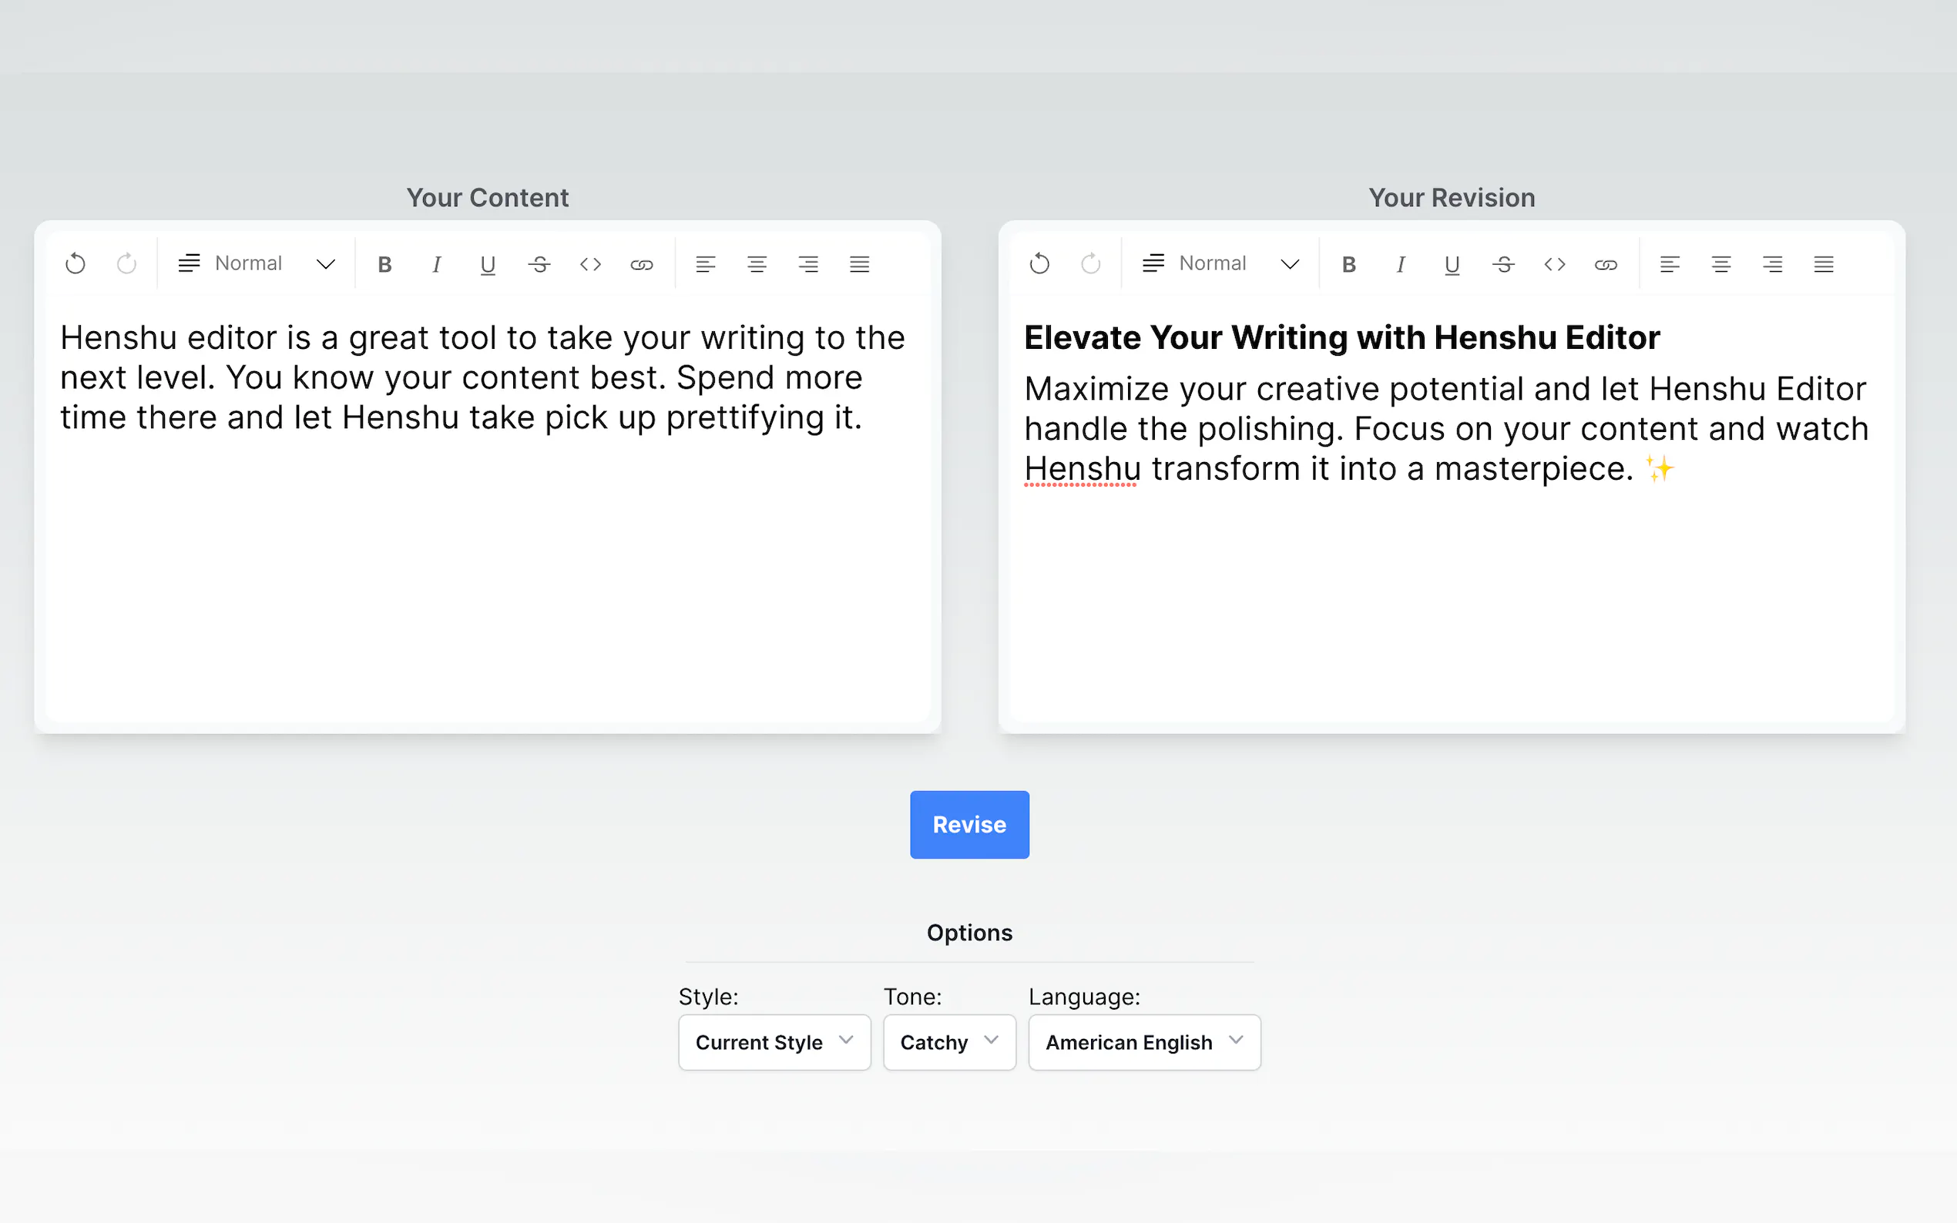Open Normal block type dropdown in Your Content

pyautogui.click(x=257, y=263)
